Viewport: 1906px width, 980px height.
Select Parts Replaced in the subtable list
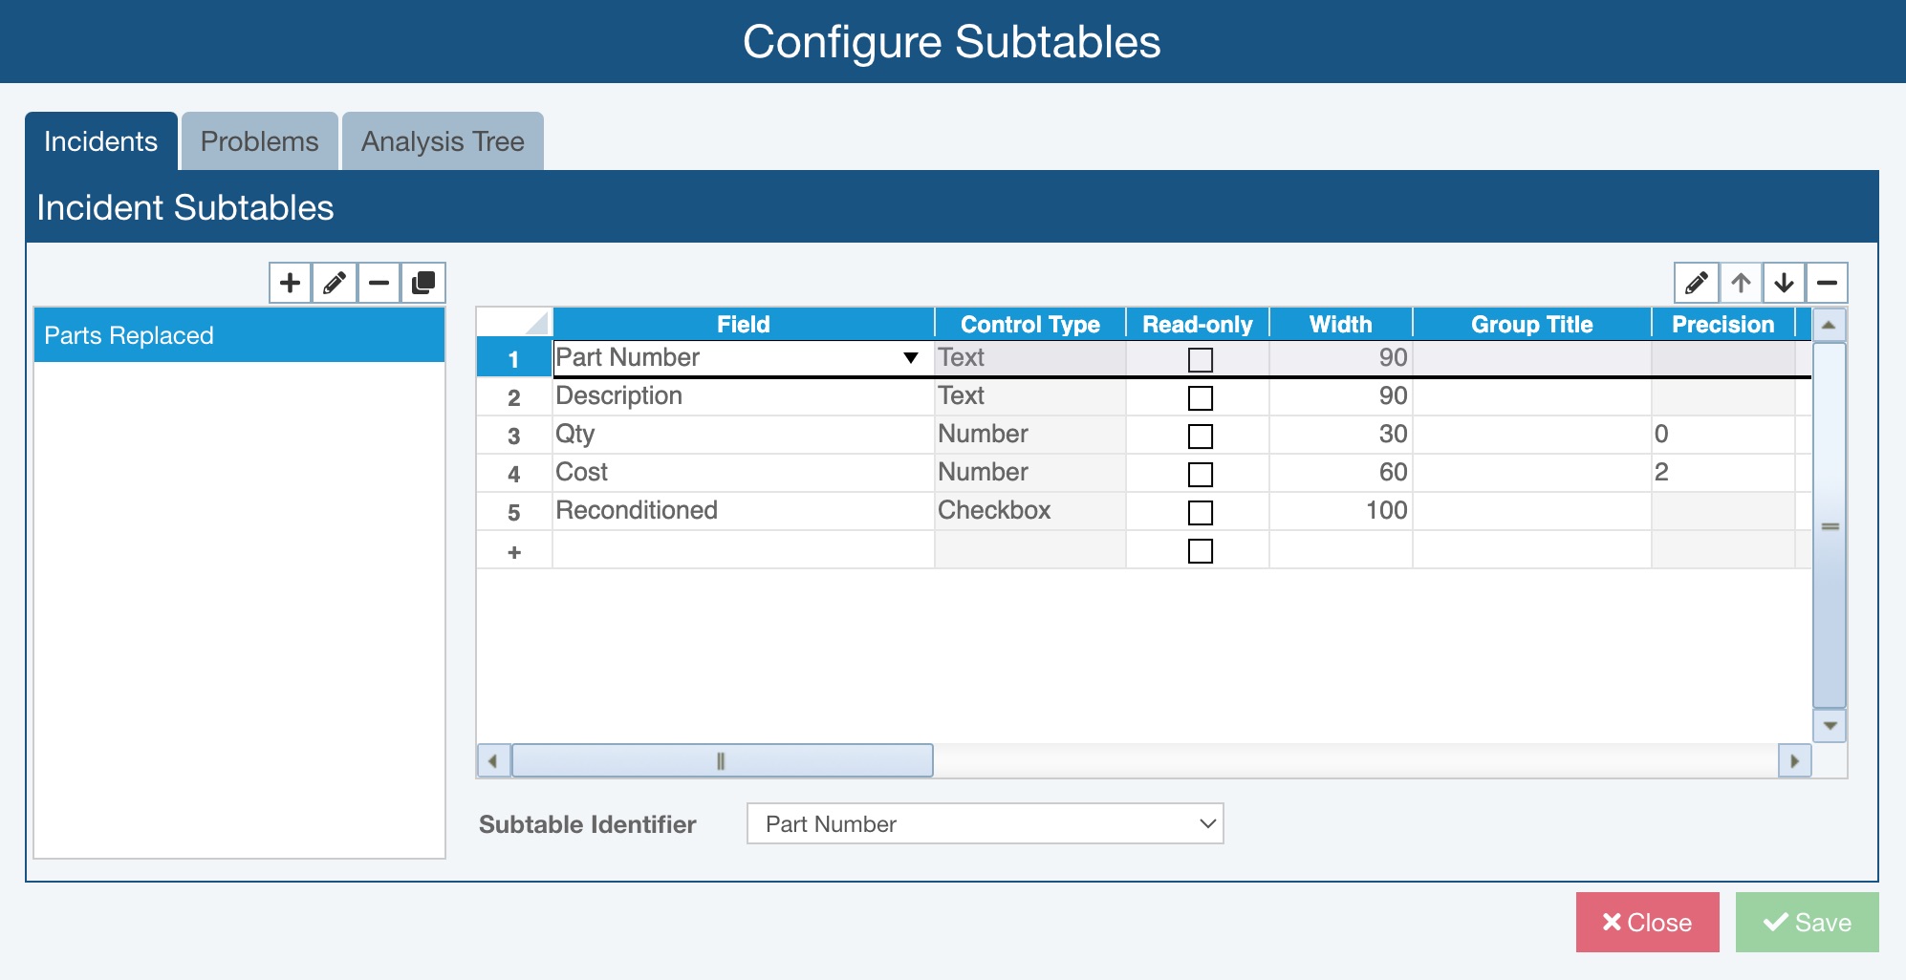[x=239, y=335]
